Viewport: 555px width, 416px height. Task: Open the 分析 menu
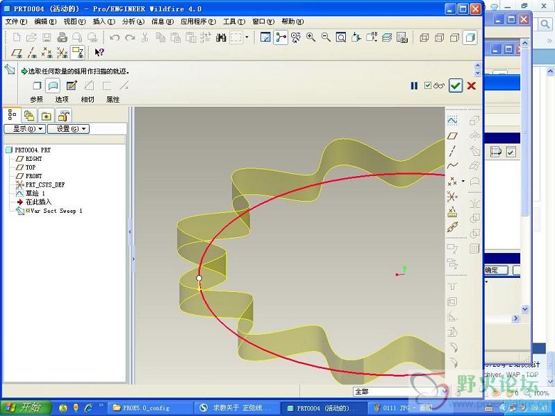[x=133, y=21]
